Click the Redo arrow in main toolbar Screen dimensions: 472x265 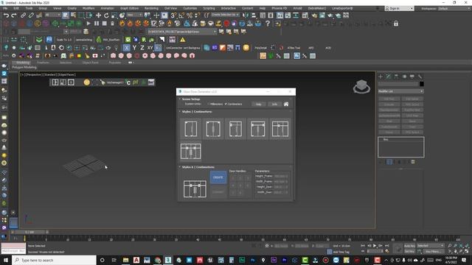(14, 15)
